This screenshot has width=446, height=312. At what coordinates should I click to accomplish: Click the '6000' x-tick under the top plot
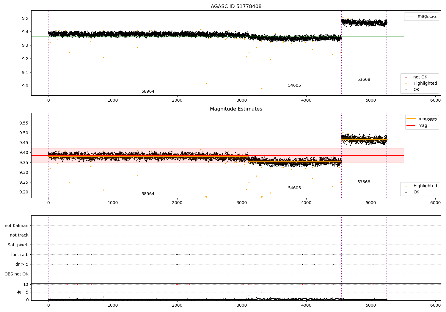436,100
